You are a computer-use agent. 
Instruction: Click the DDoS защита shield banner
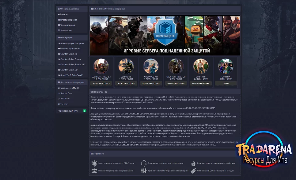pyautogui.click(x=165, y=31)
